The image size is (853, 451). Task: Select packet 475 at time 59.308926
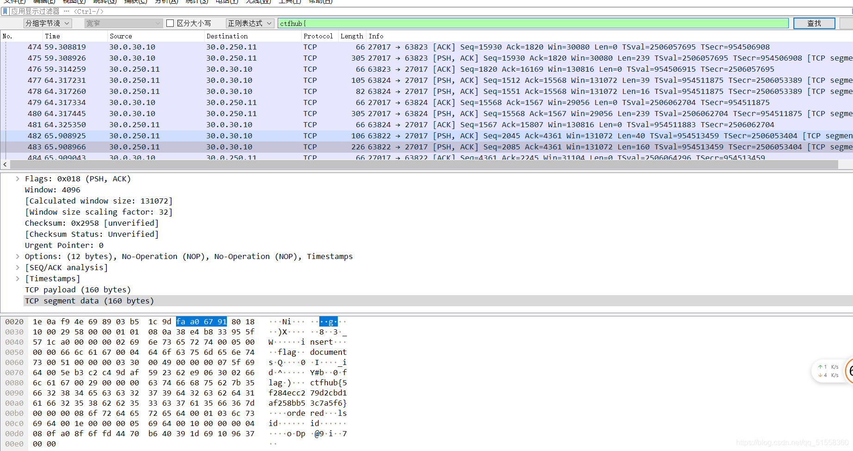[x=426, y=58]
